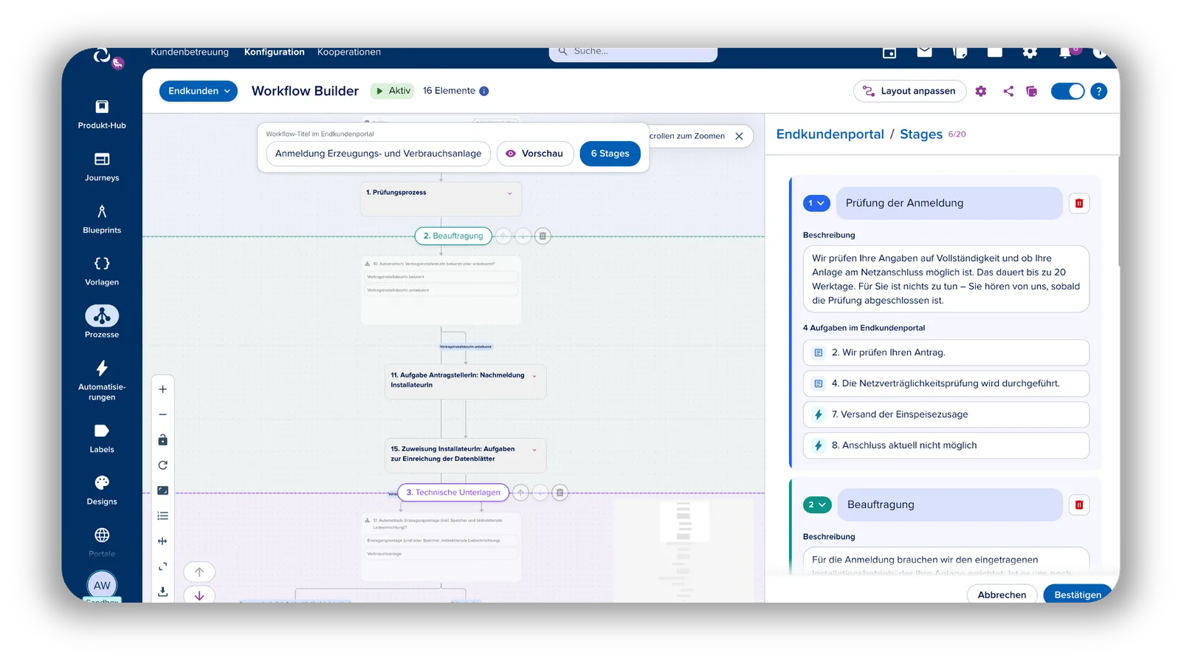Open stage number 1 order dropdown
This screenshot has height=661, width=1181.
816,203
